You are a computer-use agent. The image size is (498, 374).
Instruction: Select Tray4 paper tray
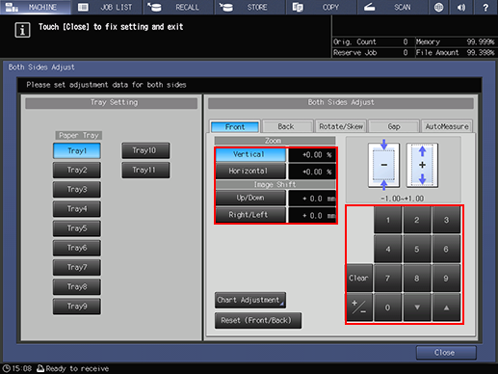77,209
